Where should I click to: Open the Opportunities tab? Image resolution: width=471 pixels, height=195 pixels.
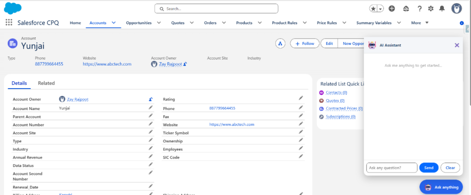(x=139, y=23)
